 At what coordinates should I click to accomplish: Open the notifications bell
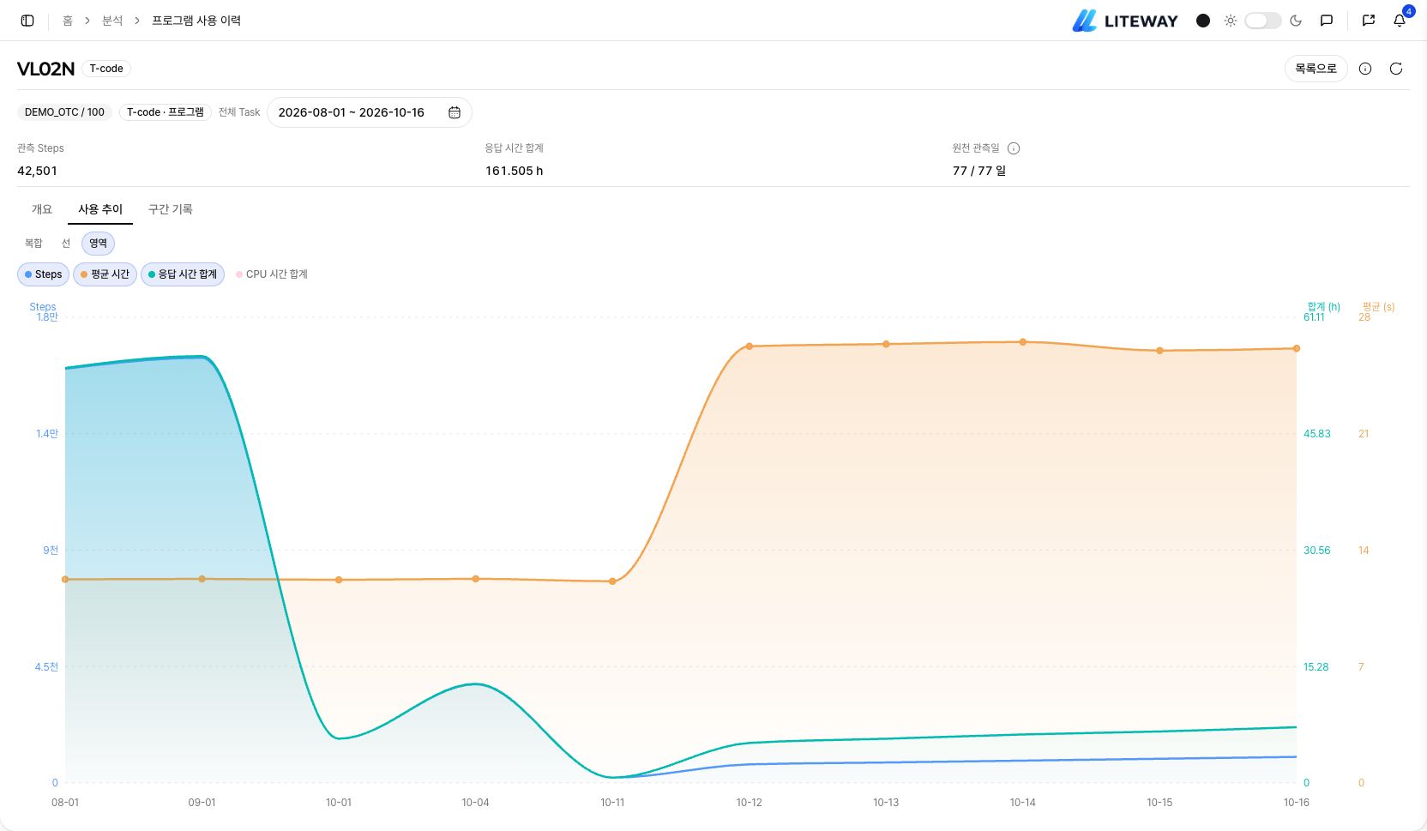point(1400,21)
